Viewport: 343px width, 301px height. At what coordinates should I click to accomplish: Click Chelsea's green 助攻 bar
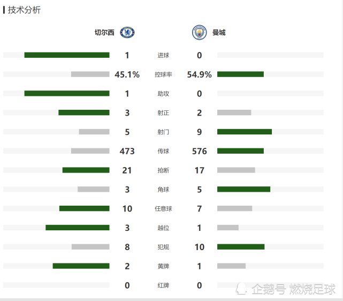pos(67,94)
